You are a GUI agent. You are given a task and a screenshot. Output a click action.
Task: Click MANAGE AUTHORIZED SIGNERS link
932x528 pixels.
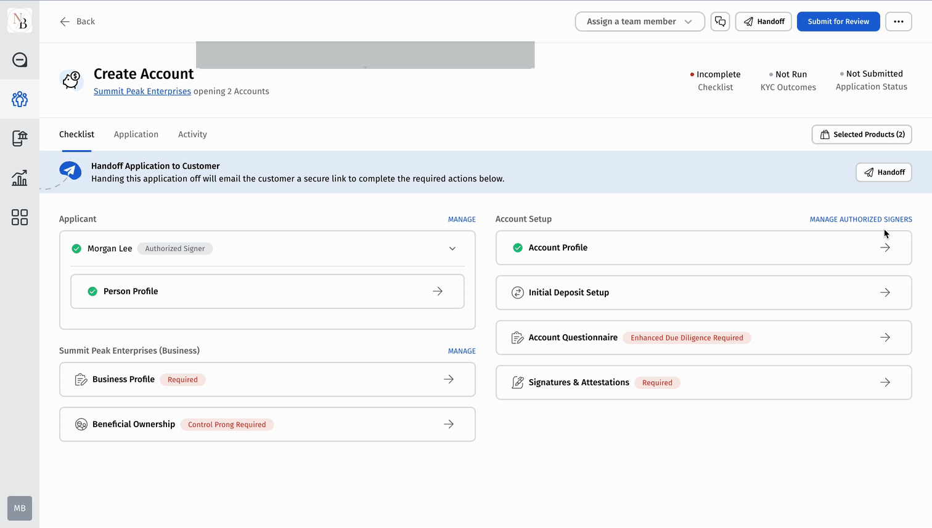coord(860,220)
